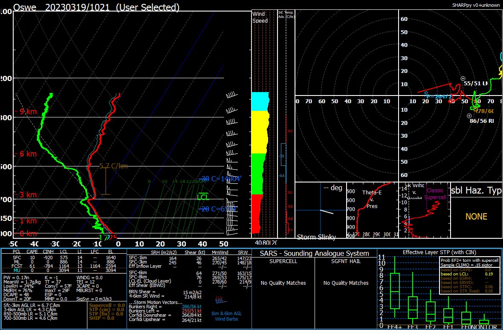Click the NONE possible hazard type text
503x330 pixels.
point(477,217)
